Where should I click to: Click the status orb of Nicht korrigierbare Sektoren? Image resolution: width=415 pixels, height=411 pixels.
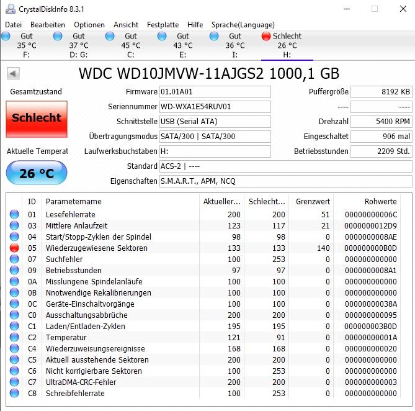[14, 371]
